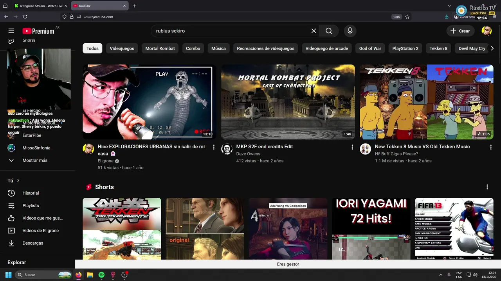Select the Tekken 8 filter chip
Image resolution: width=501 pixels, height=281 pixels.
pos(438,48)
